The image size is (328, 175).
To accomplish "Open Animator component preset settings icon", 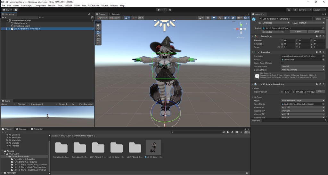I will click(320, 52).
